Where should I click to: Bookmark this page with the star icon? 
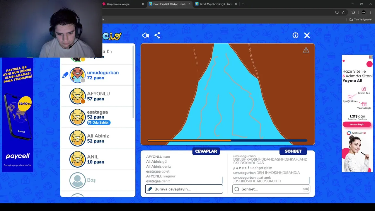click(343, 12)
